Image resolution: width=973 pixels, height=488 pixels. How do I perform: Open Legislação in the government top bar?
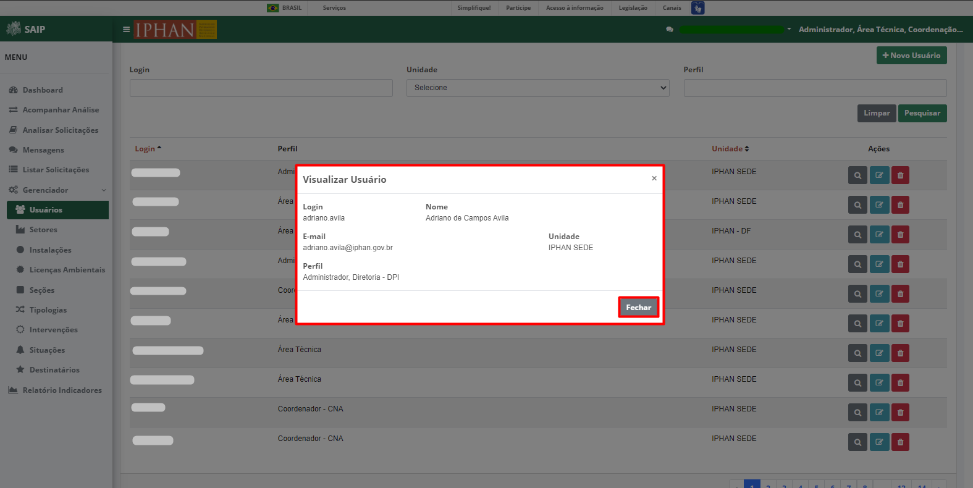633,8
